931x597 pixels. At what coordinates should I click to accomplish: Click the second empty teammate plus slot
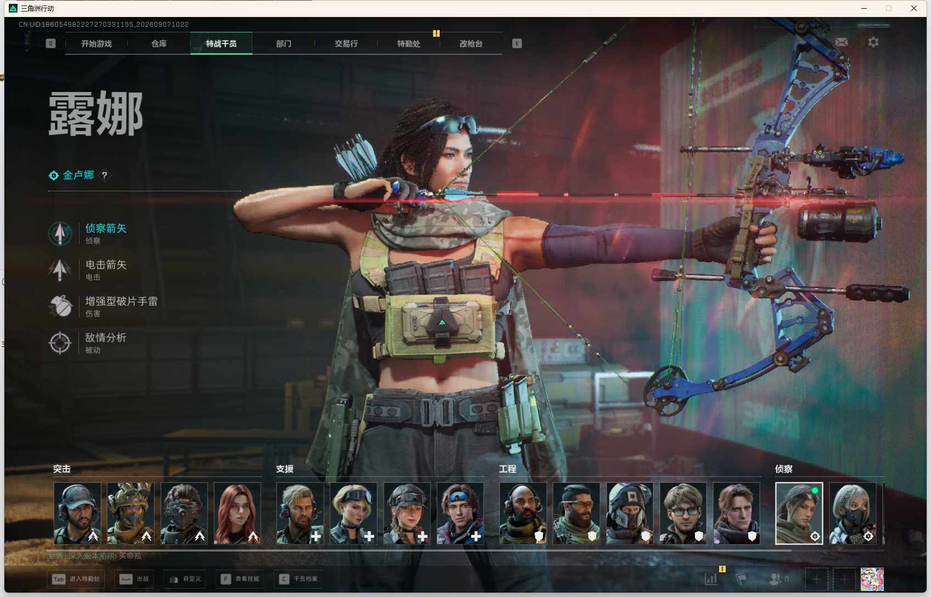point(844,579)
